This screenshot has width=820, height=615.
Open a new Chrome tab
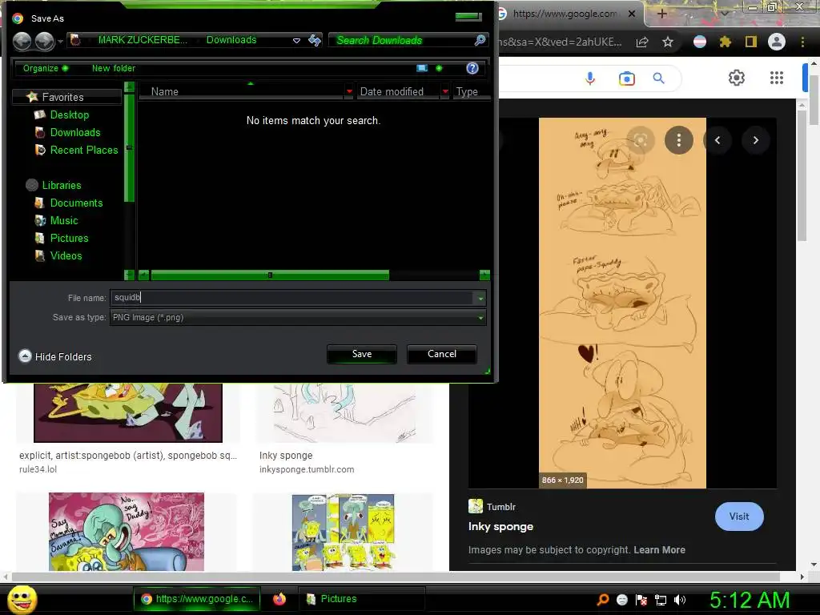661,14
